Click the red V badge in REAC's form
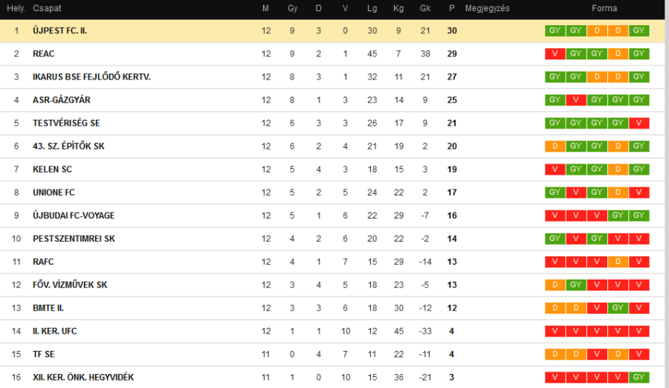The height and width of the screenshot is (388, 669). point(555,54)
